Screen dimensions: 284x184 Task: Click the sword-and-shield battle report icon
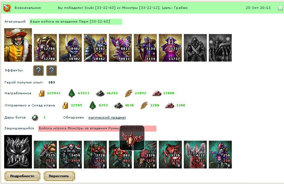pyautogui.click(x=7, y=8)
